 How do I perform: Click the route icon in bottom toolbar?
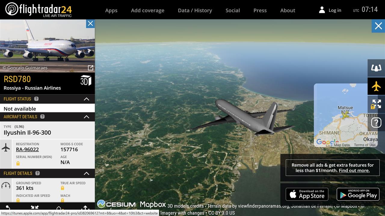tap(8, 208)
